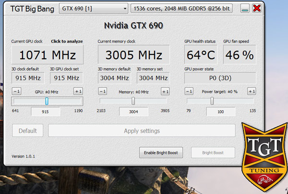Raise power target with the +1 button
This screenshot has width=288, height=194.
point(251,91)
